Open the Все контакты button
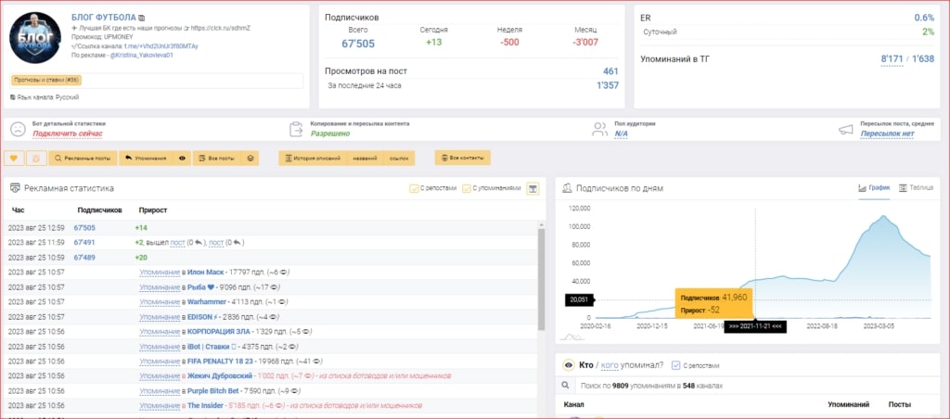The height and width of the screenshot is (419, 950). coord(462,158)
